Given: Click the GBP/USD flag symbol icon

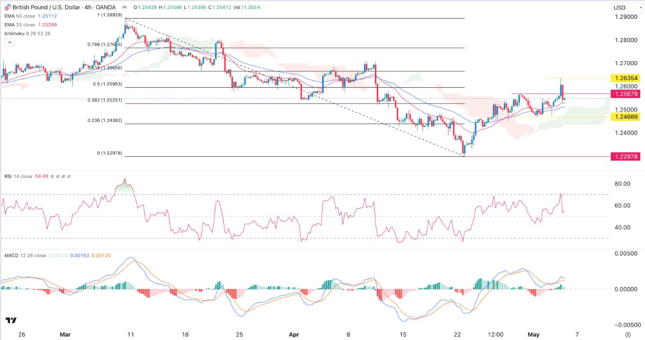Looking at the screenshot, I should pos(7,7).
